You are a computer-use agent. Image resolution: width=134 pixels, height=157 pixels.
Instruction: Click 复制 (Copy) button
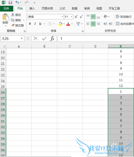click(16, 20)
